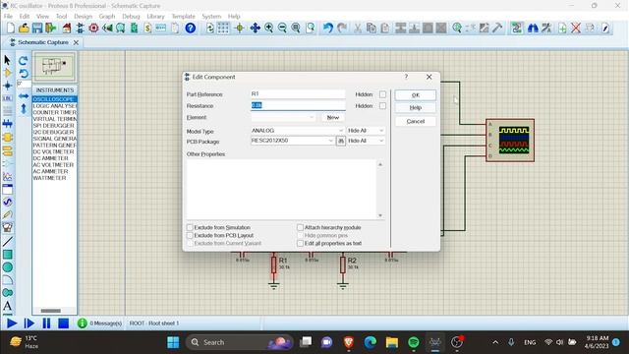Open the Graph menu
629x354 pixels.
click(x=107, y=17)
